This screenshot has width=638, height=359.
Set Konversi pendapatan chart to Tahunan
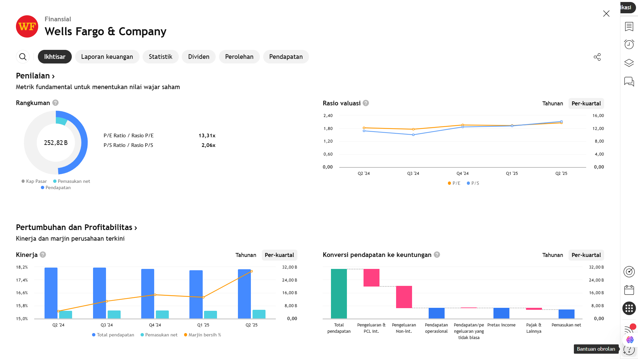coord(552,255)
